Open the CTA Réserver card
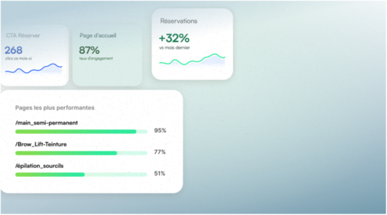Screen dimensions: 387x215 (x=34, y=55)
